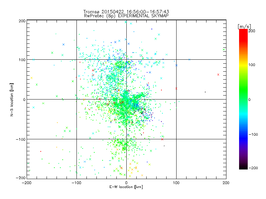Click the colorbar tick label "-100"

pos(253,134)
